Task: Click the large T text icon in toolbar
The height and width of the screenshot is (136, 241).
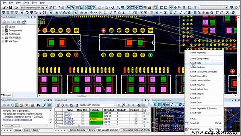Action: pyautogui.click(x=195, y=7)
